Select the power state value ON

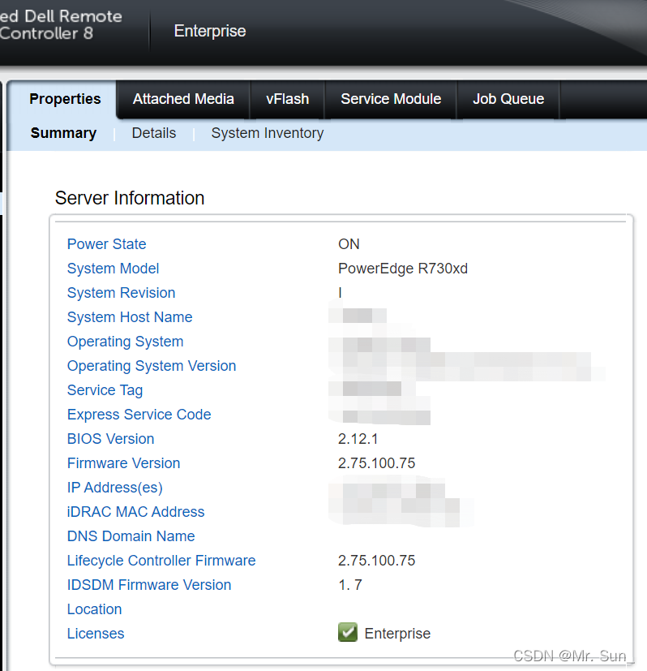(349, 244)
